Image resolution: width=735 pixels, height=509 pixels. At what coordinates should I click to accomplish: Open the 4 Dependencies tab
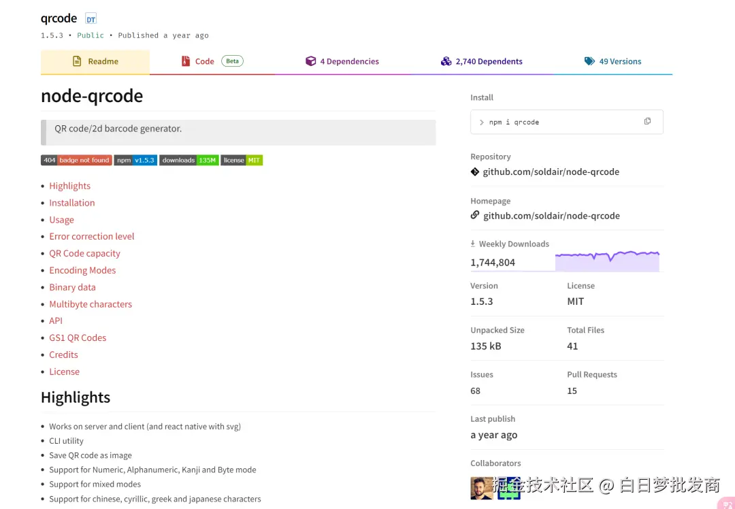tap(342, 61)
